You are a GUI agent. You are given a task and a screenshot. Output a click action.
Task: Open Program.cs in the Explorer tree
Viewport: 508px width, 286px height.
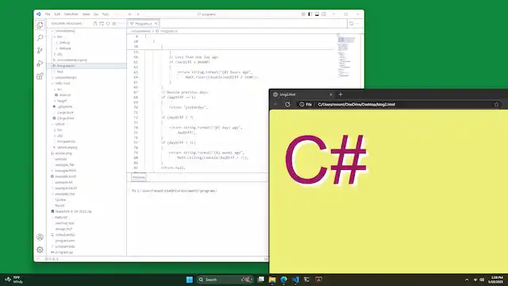click(x=66, y=66)
